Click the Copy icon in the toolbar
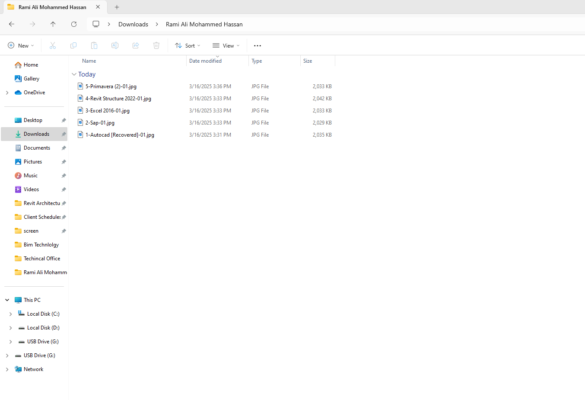Screen dimensions: 585x400 [73, 45]
